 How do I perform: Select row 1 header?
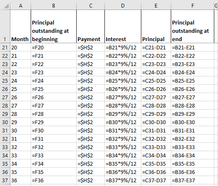(x=5, y=26)
